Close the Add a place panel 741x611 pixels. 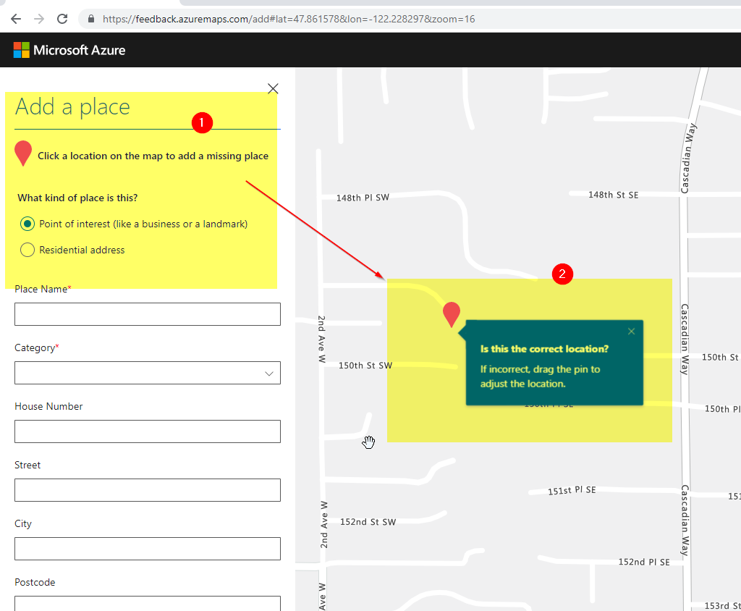[x=273, y=88]
